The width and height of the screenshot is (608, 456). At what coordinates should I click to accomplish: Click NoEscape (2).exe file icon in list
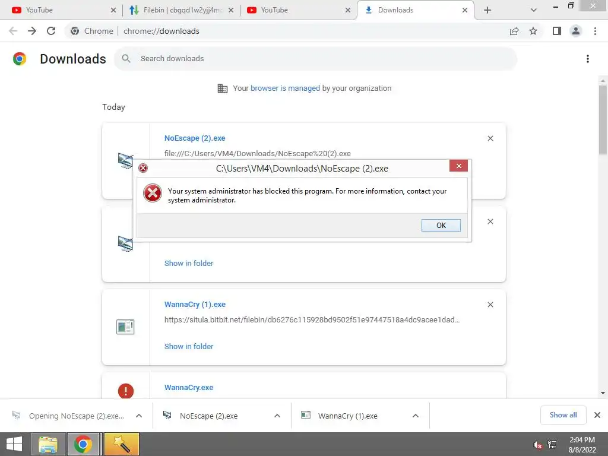pos(125,160)
